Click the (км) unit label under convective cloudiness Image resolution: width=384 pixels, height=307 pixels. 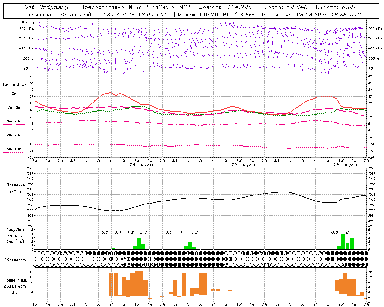tap(16, 292)
